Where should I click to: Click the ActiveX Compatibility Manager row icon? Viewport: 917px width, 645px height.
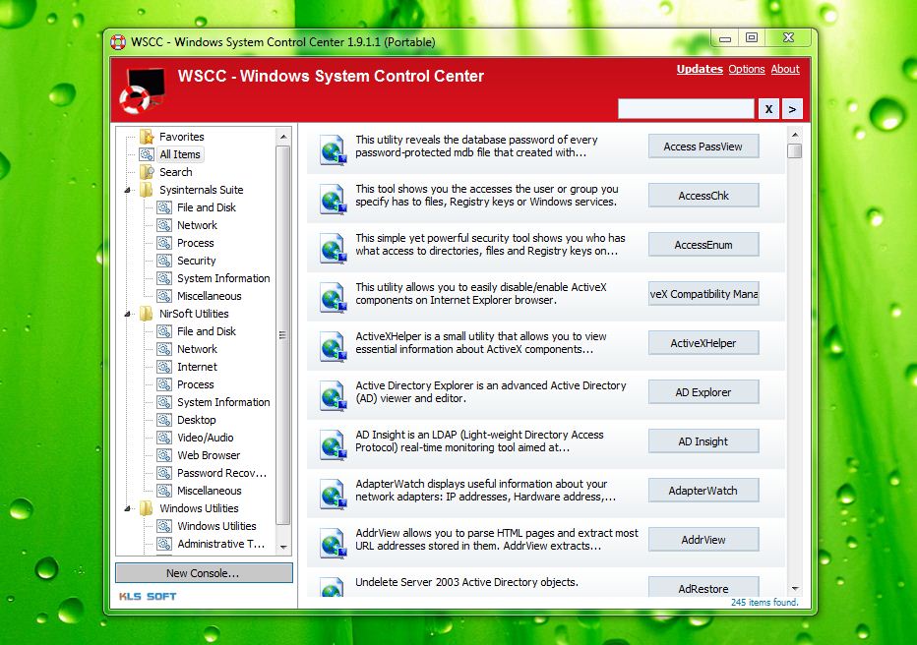334,298
